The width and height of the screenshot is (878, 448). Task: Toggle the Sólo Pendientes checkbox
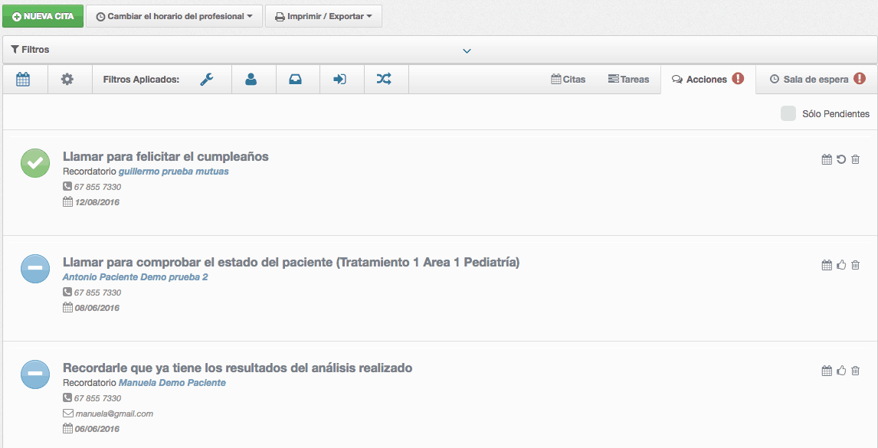point(788,113)
